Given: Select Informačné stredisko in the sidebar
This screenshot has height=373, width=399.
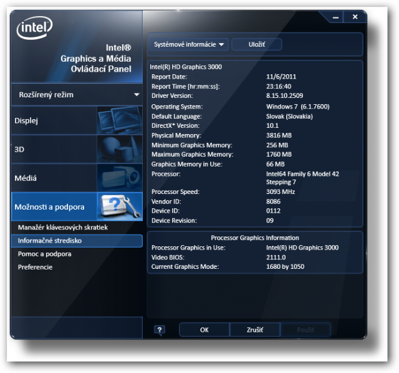Looking at the screenshot, I should [50, 241].
